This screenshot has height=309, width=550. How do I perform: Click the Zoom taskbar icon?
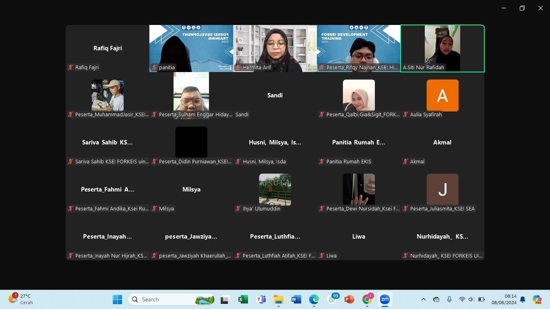[385, 299]
